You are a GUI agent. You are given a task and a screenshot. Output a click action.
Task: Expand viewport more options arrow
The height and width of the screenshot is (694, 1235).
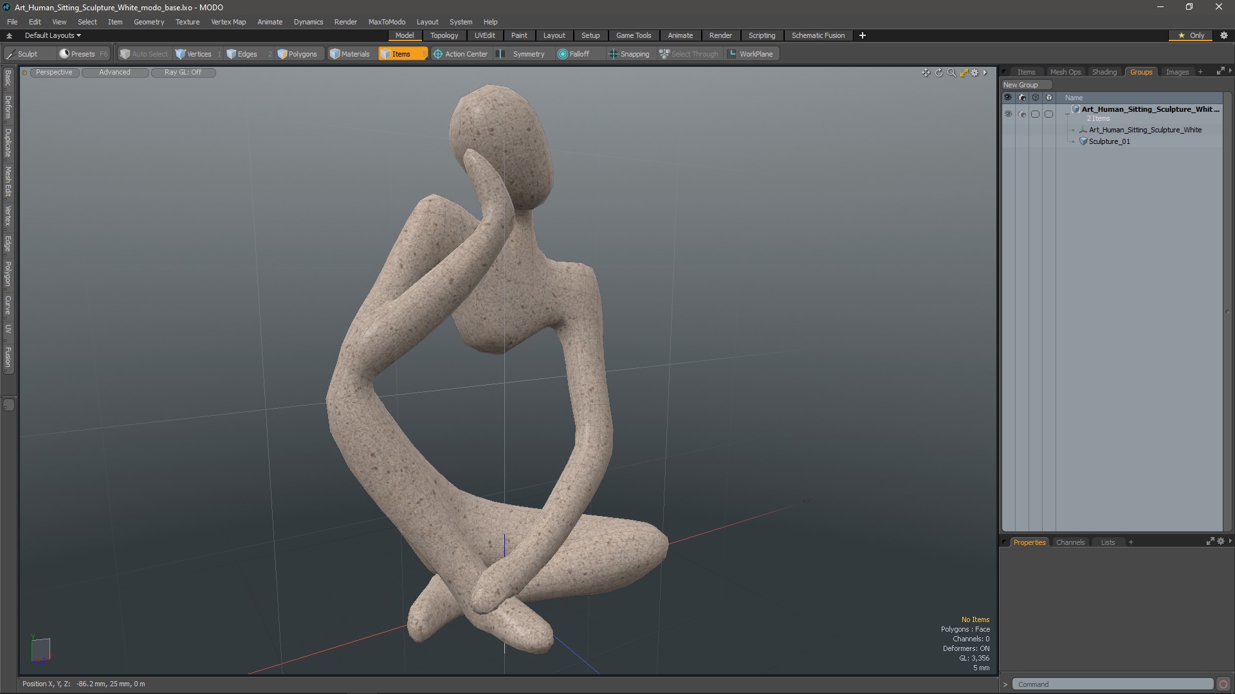pyautogui.click(x=985, y=73)
